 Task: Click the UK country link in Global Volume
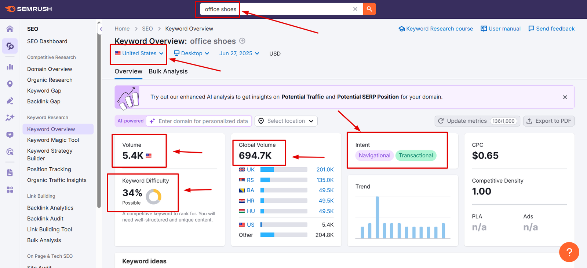(x=251, y=170)
